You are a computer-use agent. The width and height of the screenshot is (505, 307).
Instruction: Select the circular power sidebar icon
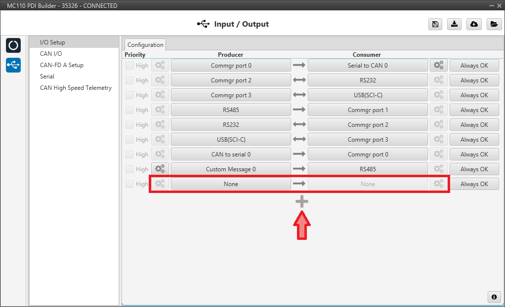(13, 45)
